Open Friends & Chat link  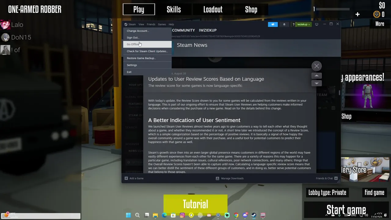click(x=324, y=178)
